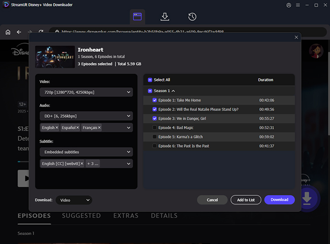Navigate back with the left arrow

(19, 32)
